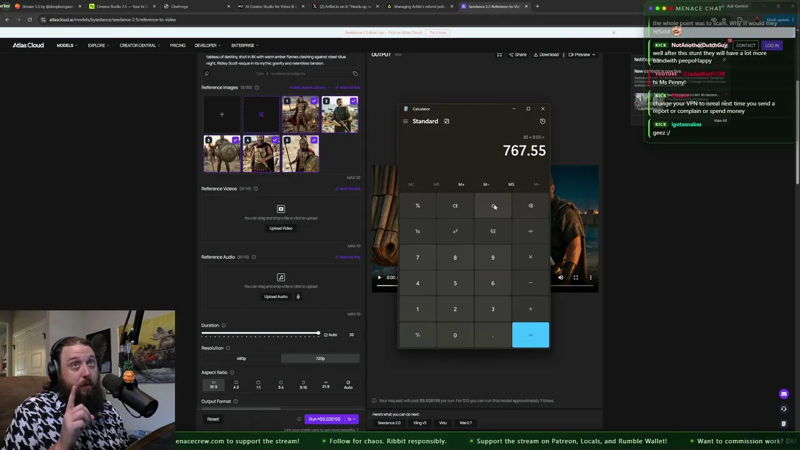Click the Reference Images info icon

pyautogui.click(x=257, y=87)
